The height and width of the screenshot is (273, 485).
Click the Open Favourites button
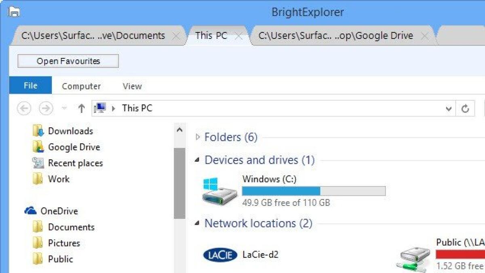coord(67,61)
